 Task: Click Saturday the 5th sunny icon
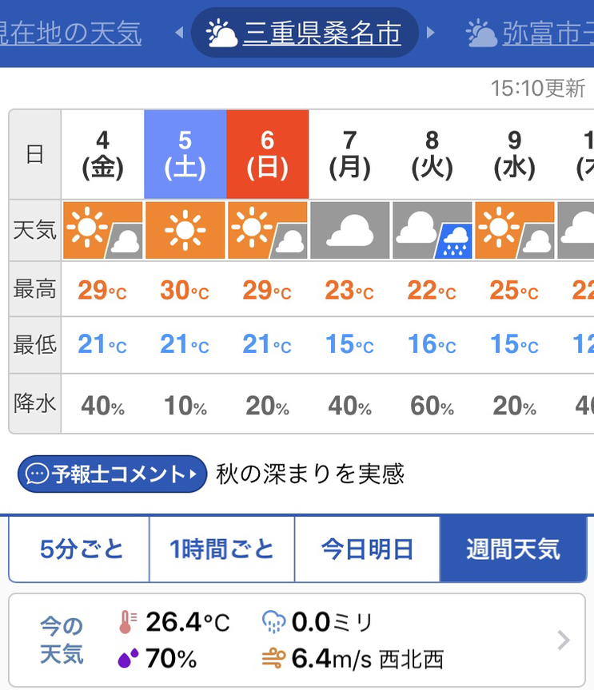tap(185, 231)
